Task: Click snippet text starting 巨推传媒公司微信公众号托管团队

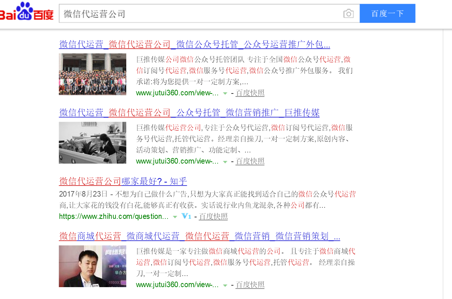Action: click(244, 70)
